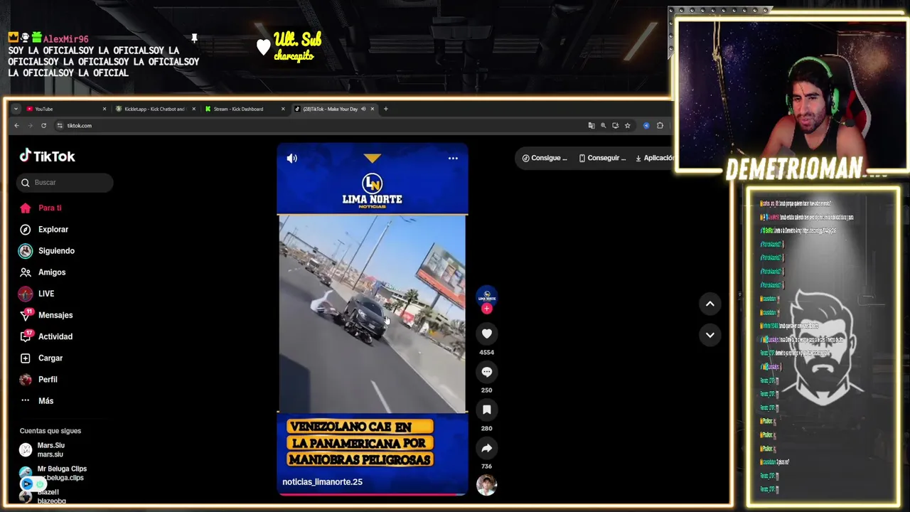The image size is (910, 512).
Task: Close the YouTube tab
Action: [105, 109]
